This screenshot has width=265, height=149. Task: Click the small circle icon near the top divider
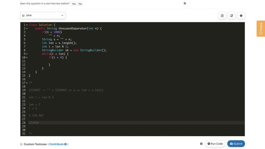click(185, 3)
